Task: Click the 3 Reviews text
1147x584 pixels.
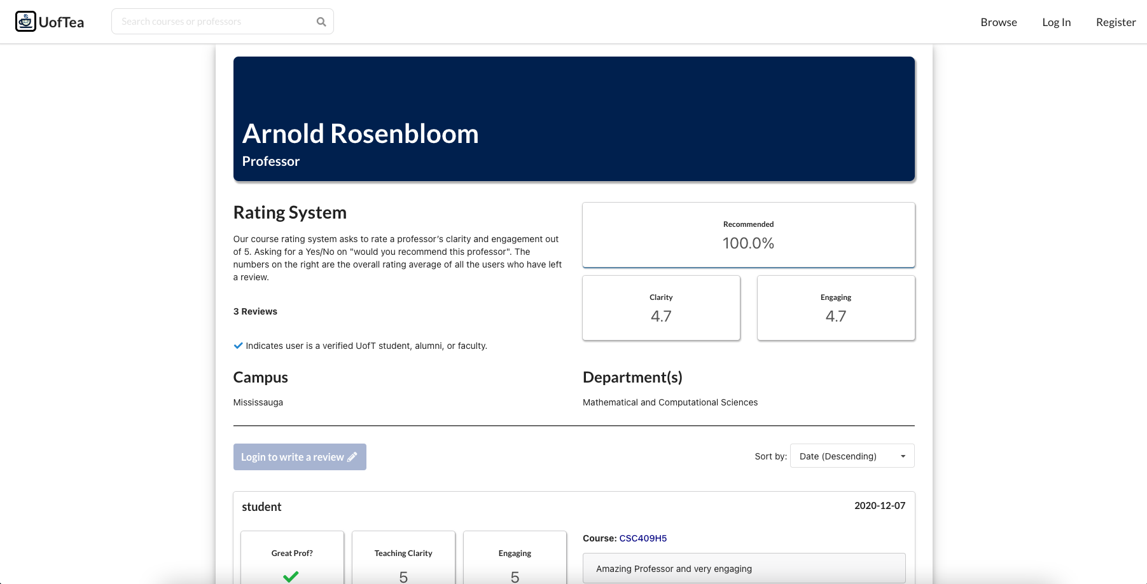Action: click(255, 311)
